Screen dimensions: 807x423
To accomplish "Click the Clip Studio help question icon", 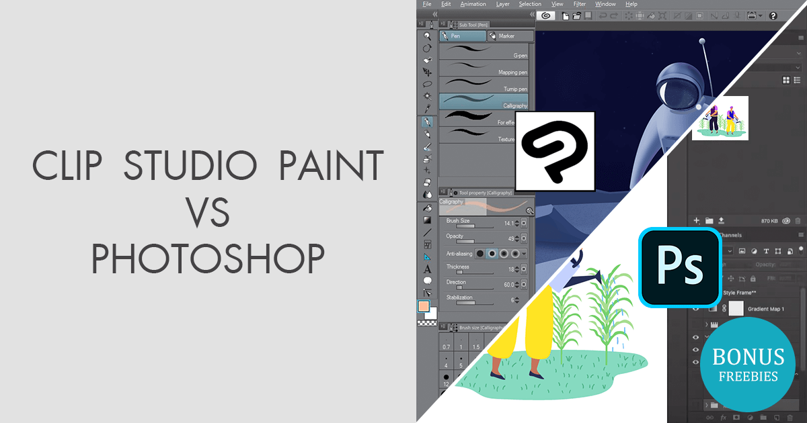I will (x=773, y=15).
